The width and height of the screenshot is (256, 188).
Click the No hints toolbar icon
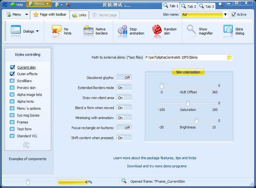coord(57,30)
